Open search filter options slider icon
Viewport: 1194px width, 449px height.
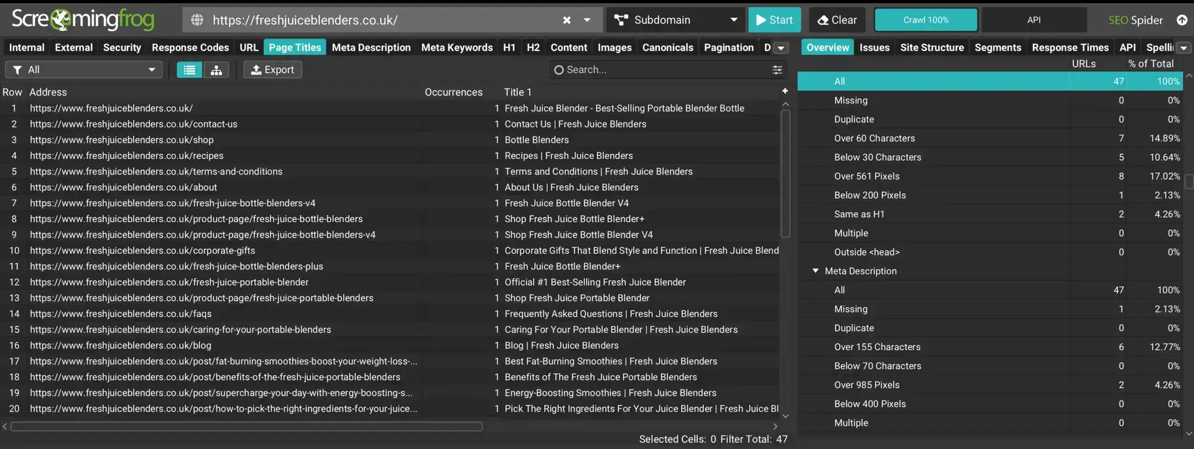[x=777, y=70]
